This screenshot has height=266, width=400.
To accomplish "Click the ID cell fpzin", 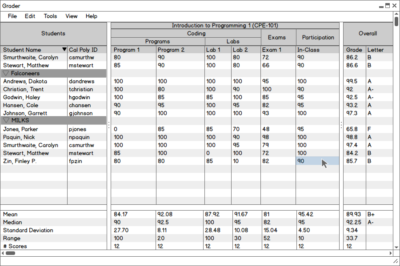I will (x=75, y=161).
